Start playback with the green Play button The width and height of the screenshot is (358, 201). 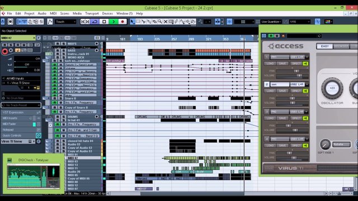(113, 22)
